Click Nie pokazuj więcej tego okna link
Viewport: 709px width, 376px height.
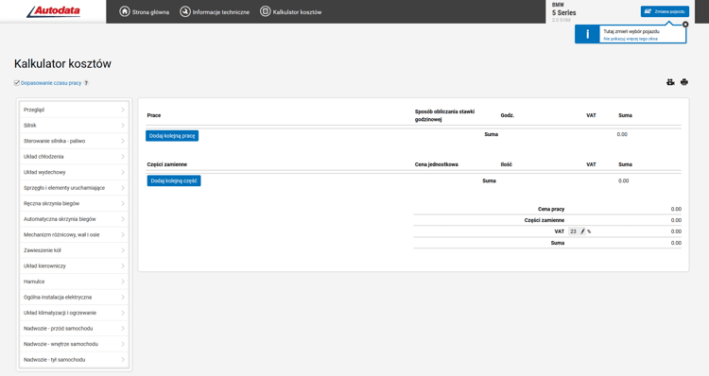click(631, 39)
